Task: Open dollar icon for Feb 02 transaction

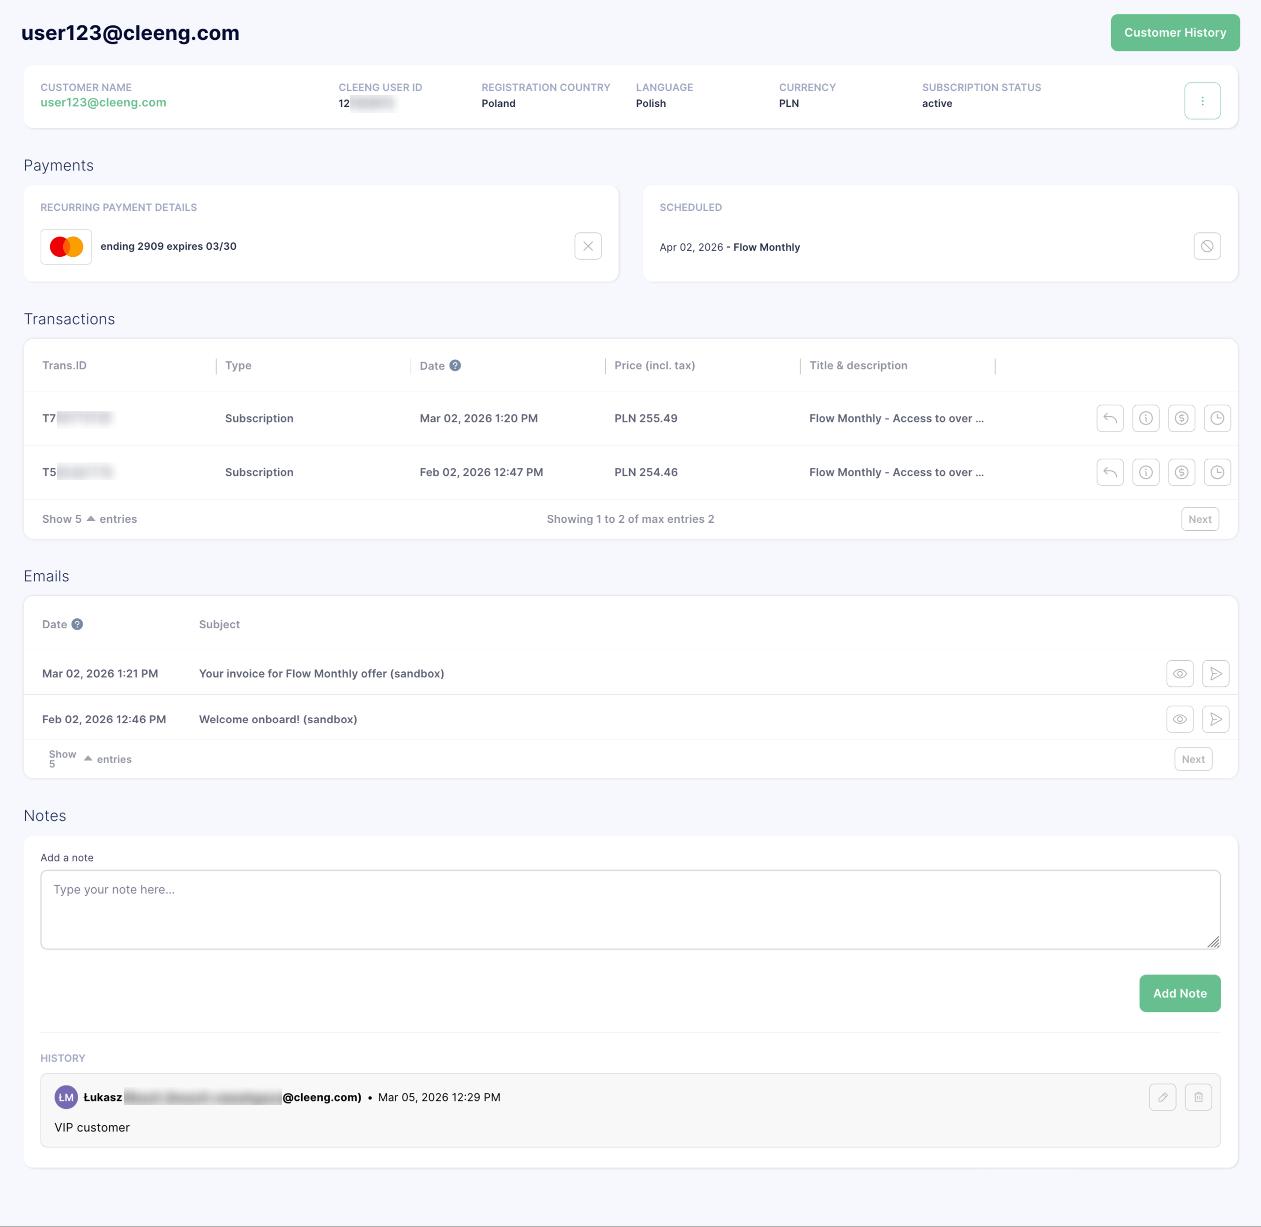Action: [x=1181, y=472]
